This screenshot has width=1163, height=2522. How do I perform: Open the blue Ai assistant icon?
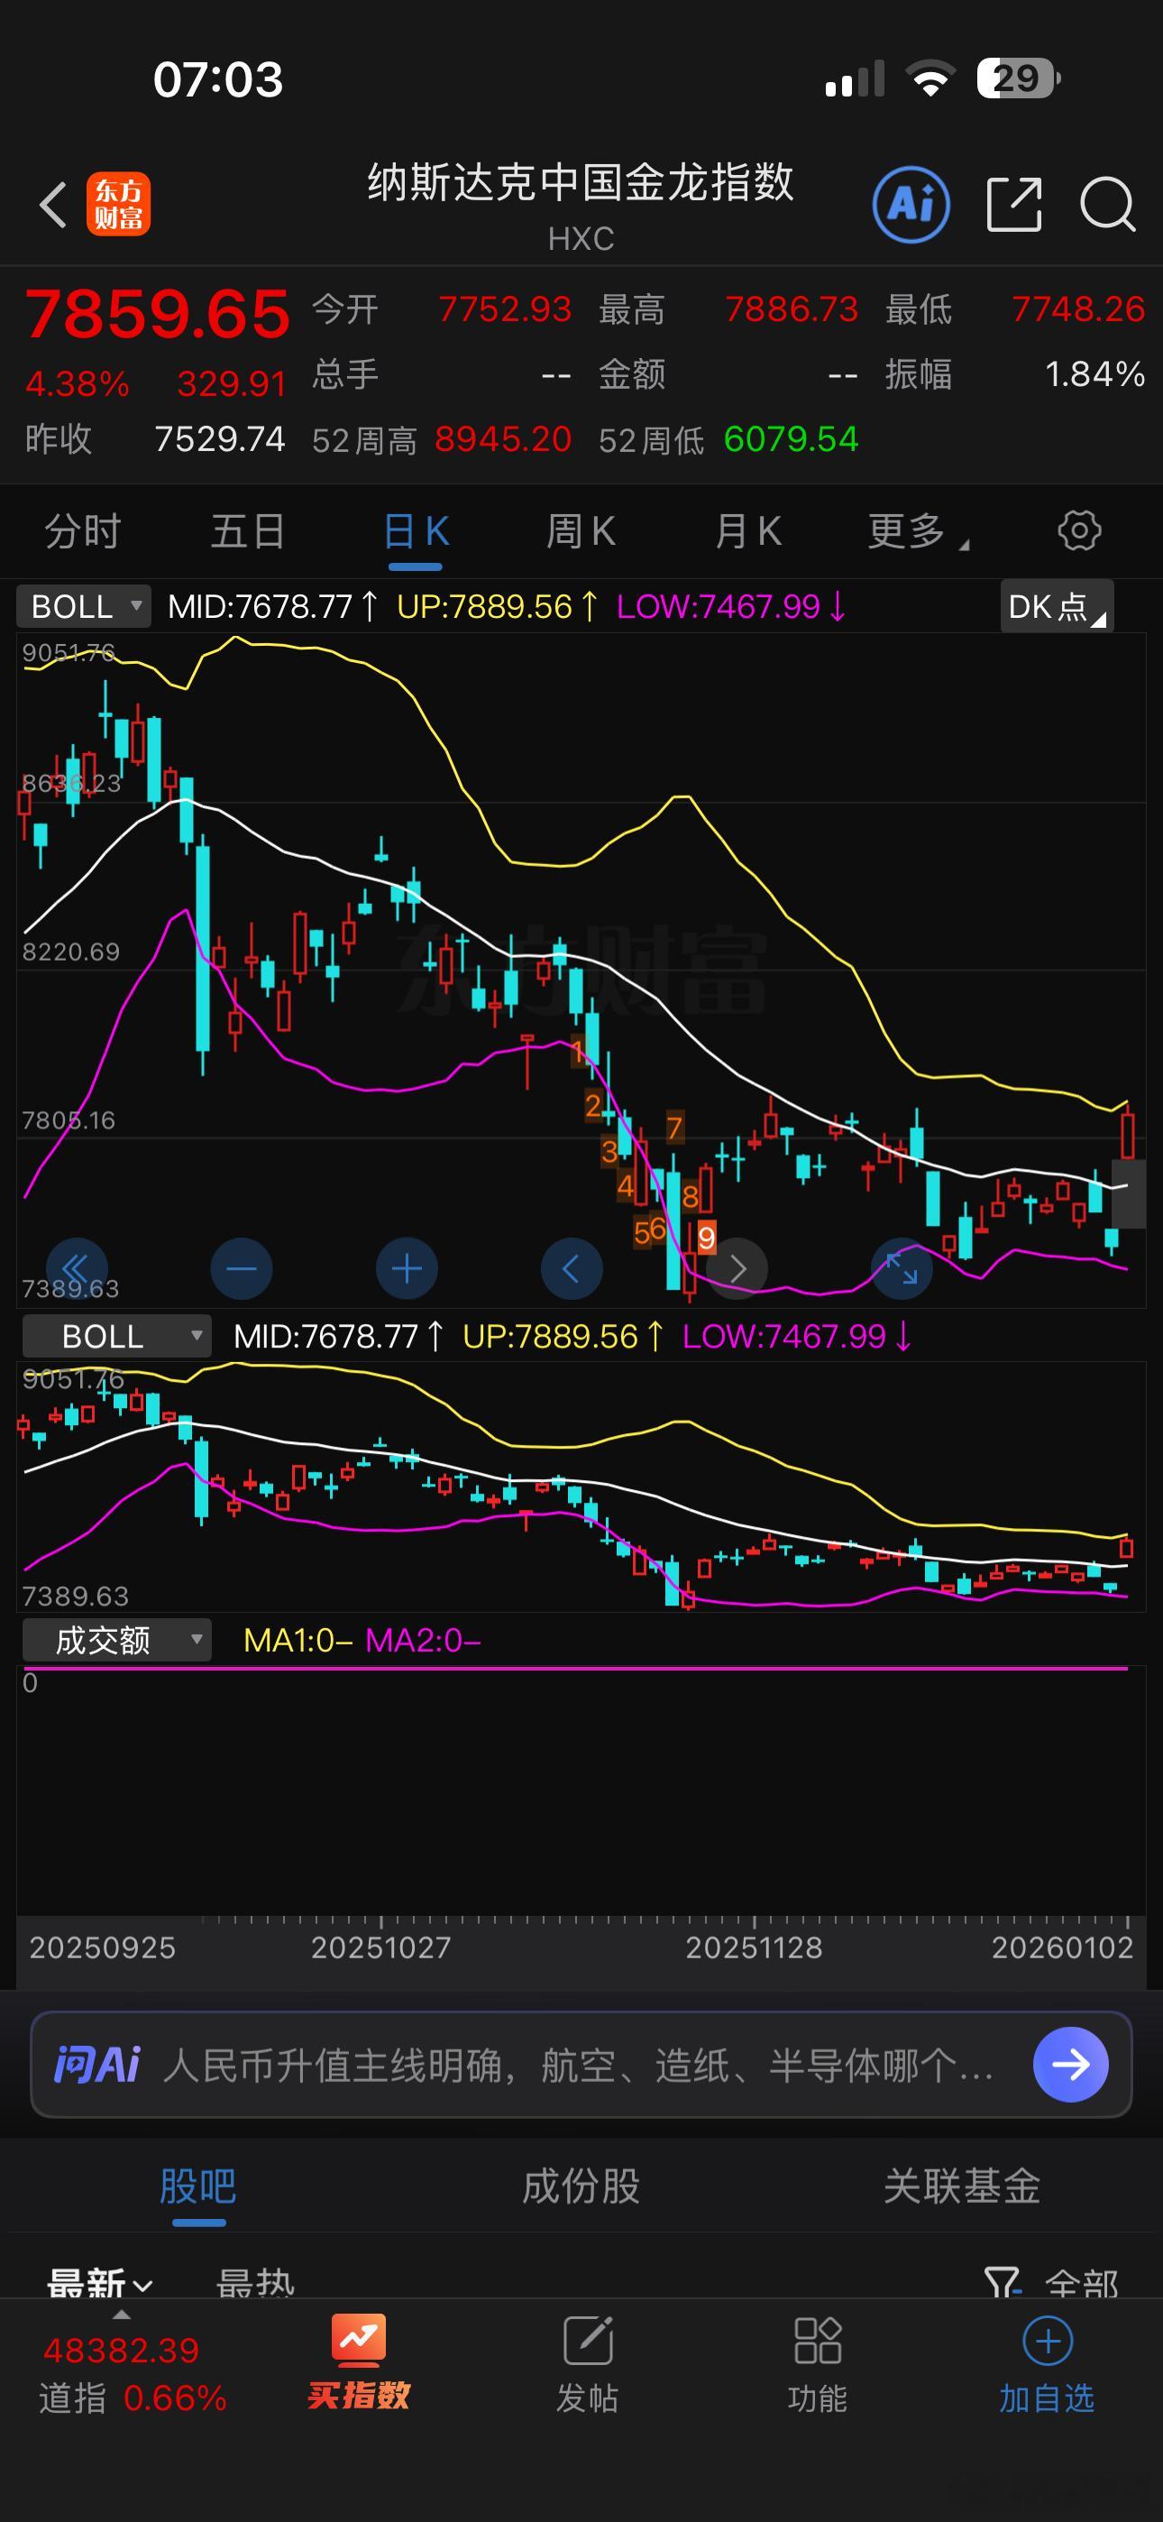(x=911, y=205)
